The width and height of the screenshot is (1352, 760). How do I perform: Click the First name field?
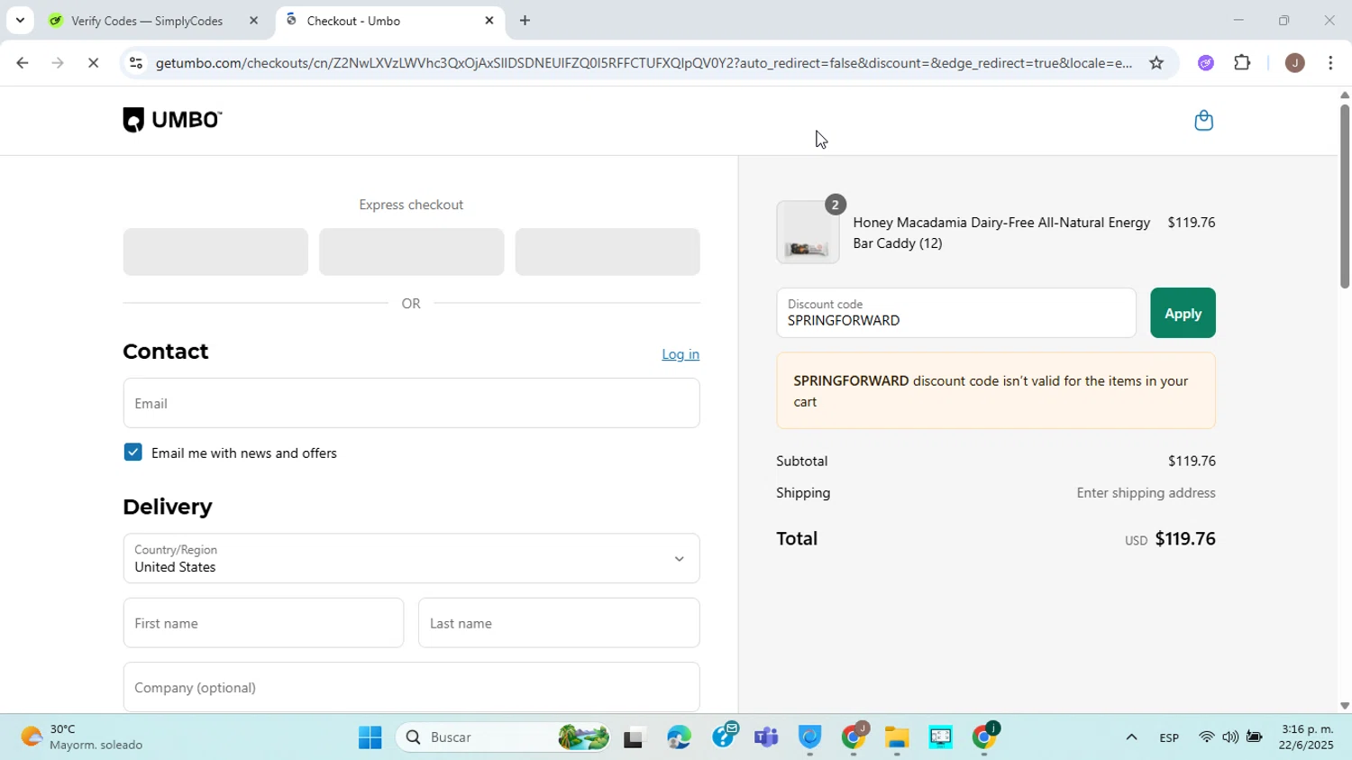(x=263, y=623)
